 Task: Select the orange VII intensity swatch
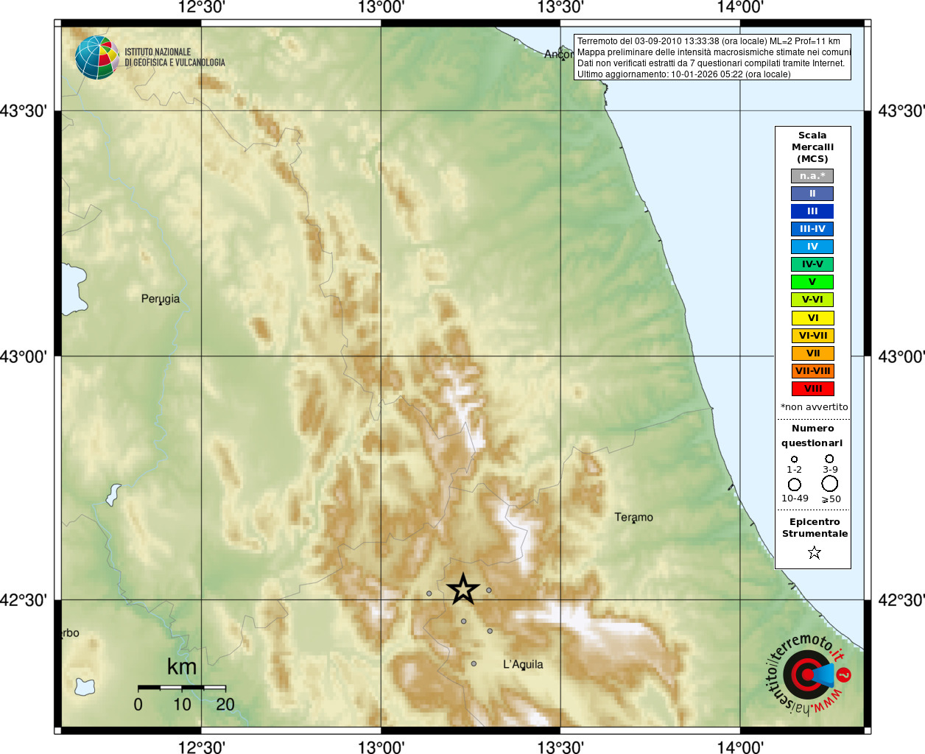tap(812, 353)
